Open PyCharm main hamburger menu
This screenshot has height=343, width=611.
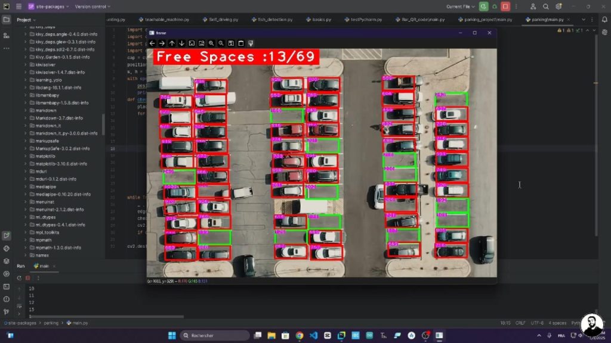pyautogui.click(x=18, y=7)
